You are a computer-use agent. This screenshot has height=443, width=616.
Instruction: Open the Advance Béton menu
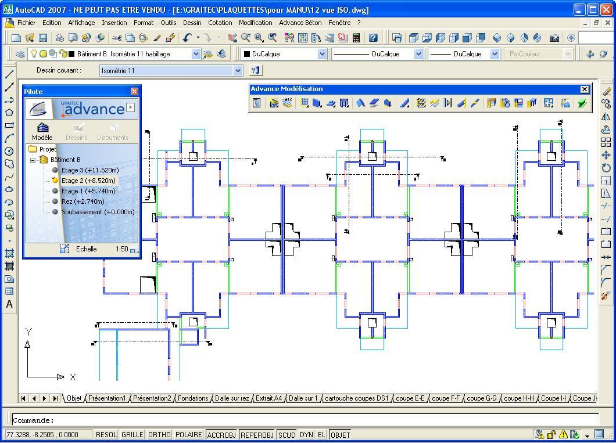300,23
